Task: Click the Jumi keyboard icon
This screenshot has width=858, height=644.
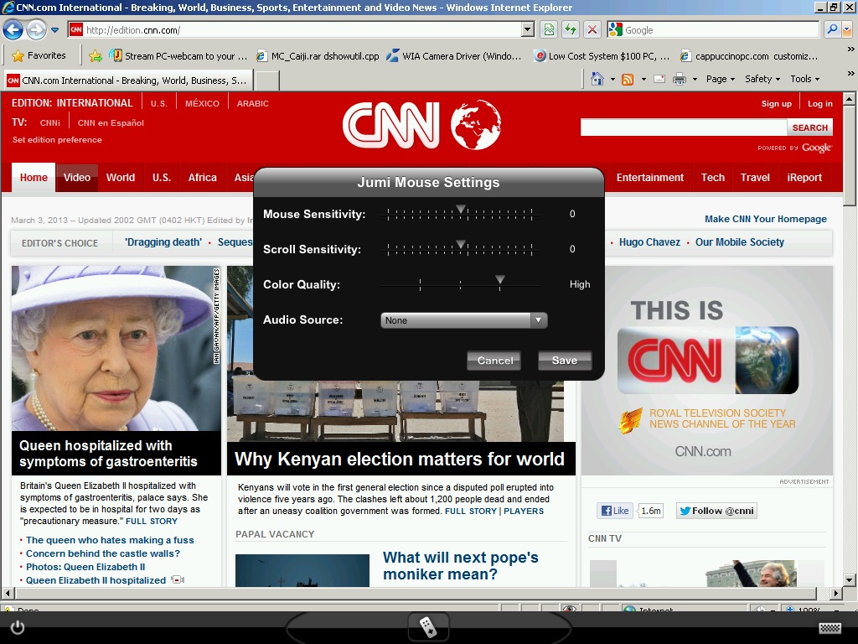Action: [830, 628]
